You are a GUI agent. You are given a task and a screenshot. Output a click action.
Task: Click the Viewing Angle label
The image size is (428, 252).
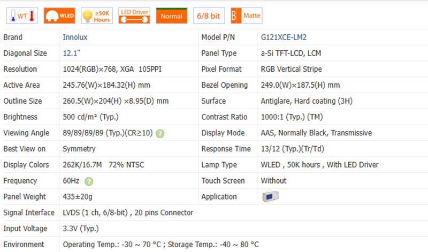[x=26, y=133]
